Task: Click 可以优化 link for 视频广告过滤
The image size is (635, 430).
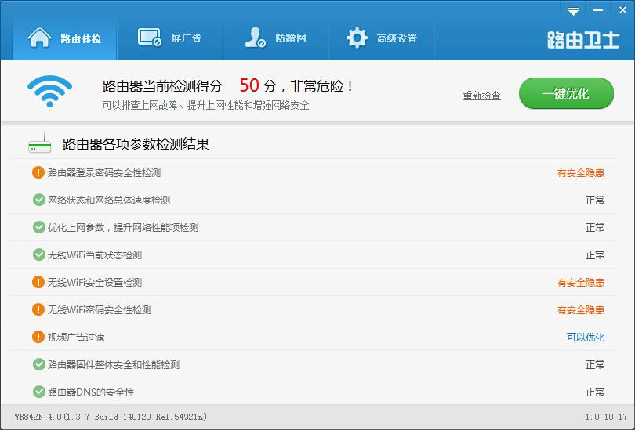Action: (586, 338)
